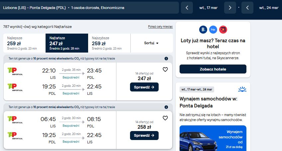Open the blue car rental ad image

213,138
